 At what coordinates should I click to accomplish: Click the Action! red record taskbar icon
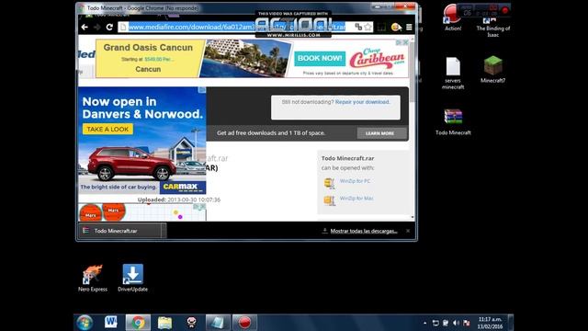pyautogui.click(x=244, y=323)
